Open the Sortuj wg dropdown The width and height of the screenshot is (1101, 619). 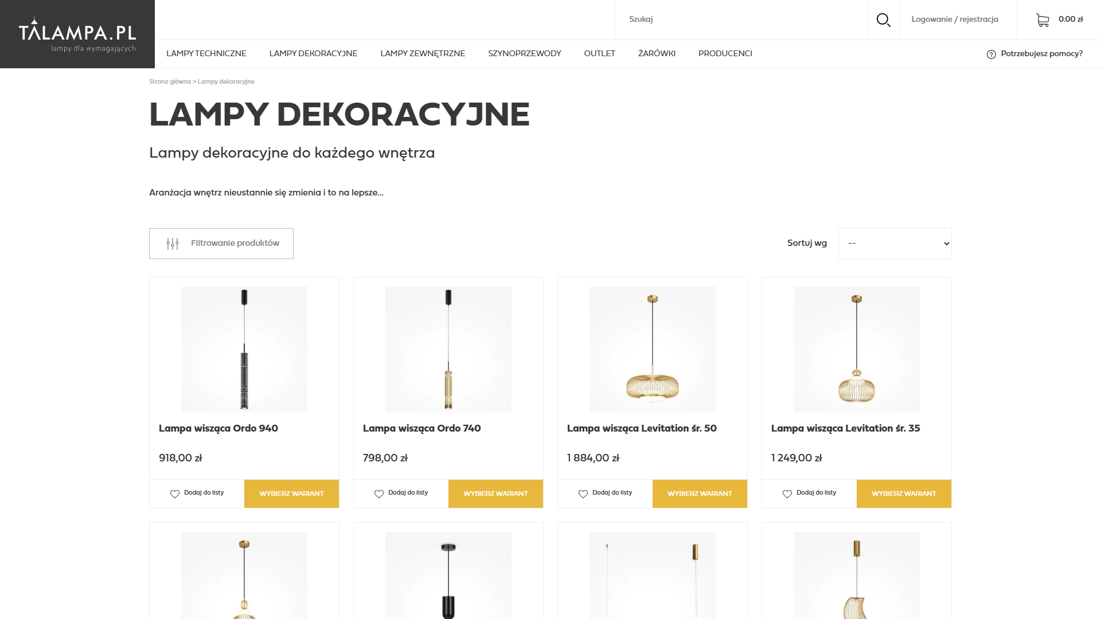tap(895, 244)
